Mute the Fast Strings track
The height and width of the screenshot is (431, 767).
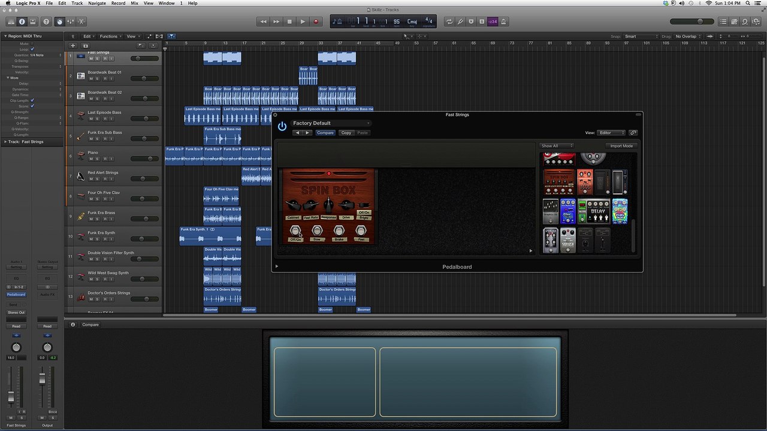pos(91,59)
